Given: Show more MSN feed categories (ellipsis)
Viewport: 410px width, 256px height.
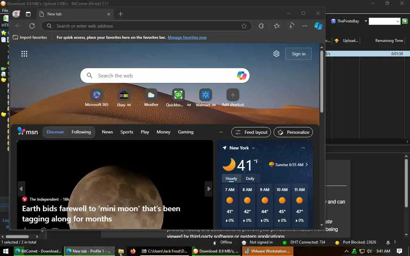Looking at the screenshot, I should (221, 132).
